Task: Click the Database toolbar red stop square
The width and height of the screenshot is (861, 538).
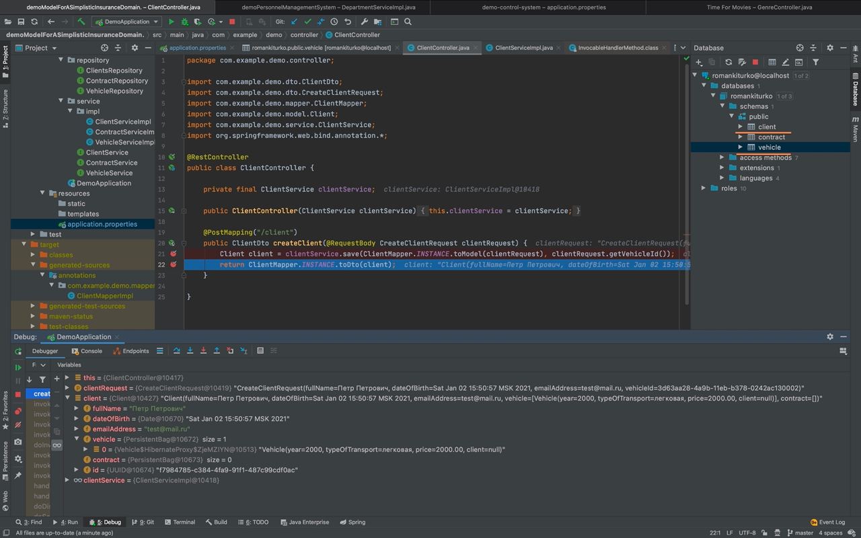Action: pyautogui.click(x=755, y=62)
